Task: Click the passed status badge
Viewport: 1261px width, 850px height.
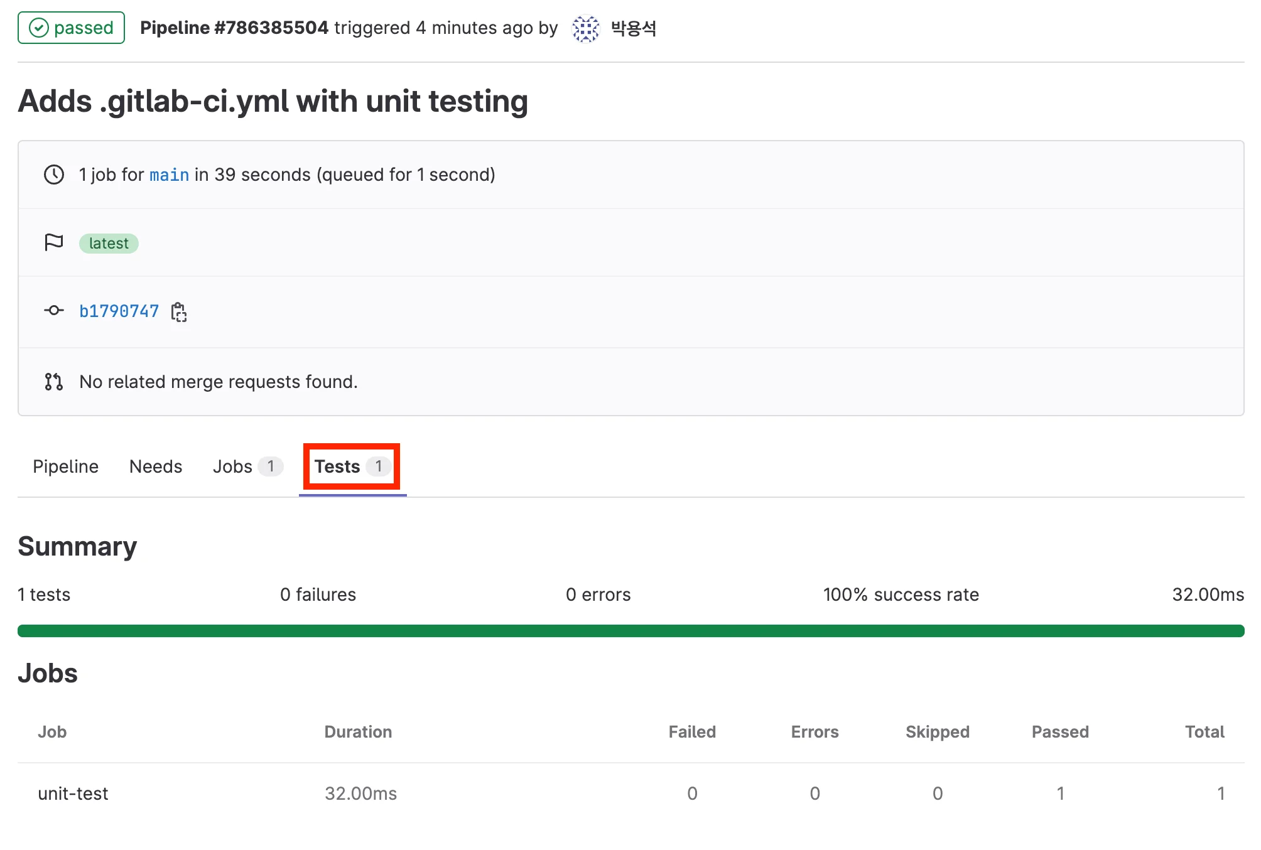Action: (x=71, y=28)
